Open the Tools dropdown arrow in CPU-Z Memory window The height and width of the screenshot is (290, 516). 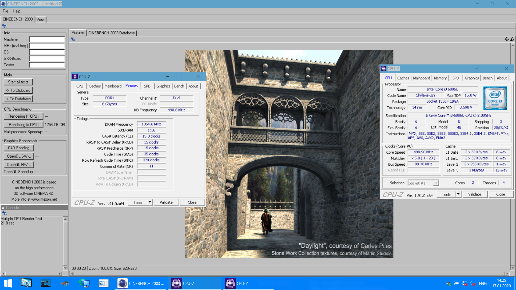click(150, 202)
